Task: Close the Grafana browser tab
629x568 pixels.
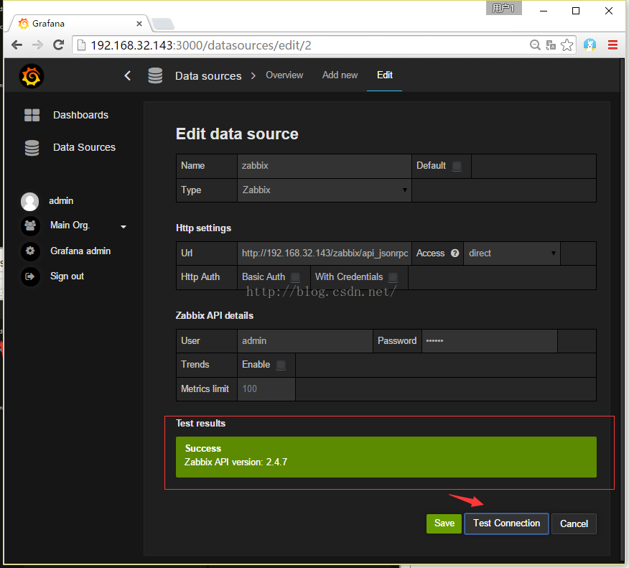Action: coord(139,24)
